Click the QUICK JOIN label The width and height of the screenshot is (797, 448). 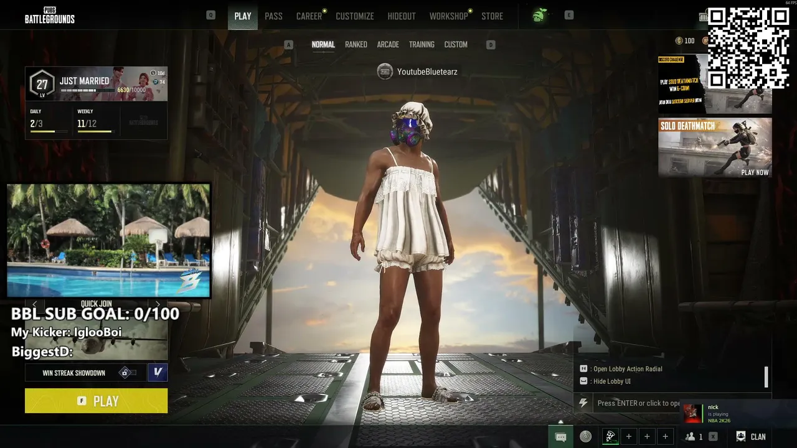97,304
